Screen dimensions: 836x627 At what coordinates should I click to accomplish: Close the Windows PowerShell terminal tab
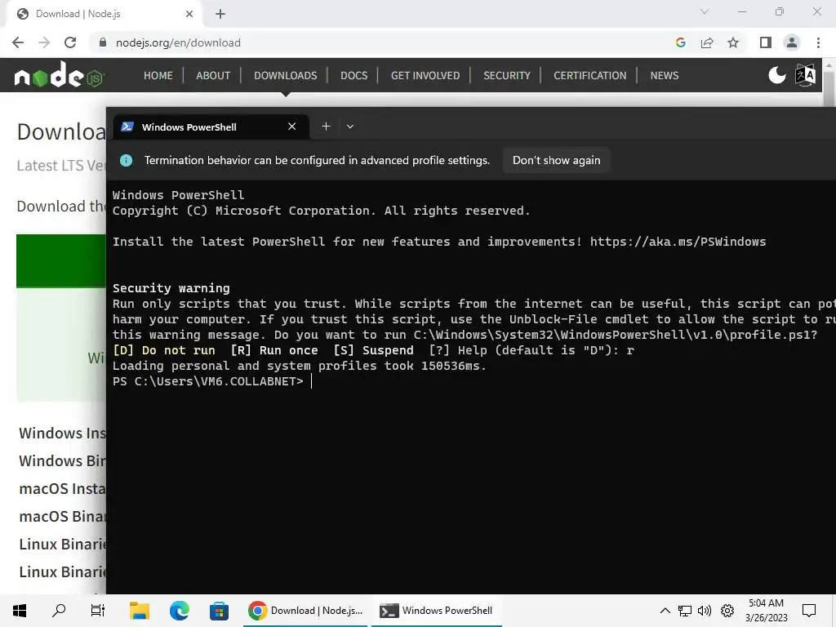click(x=291, y=127)
